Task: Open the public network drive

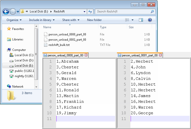Action: coord(24,71)
